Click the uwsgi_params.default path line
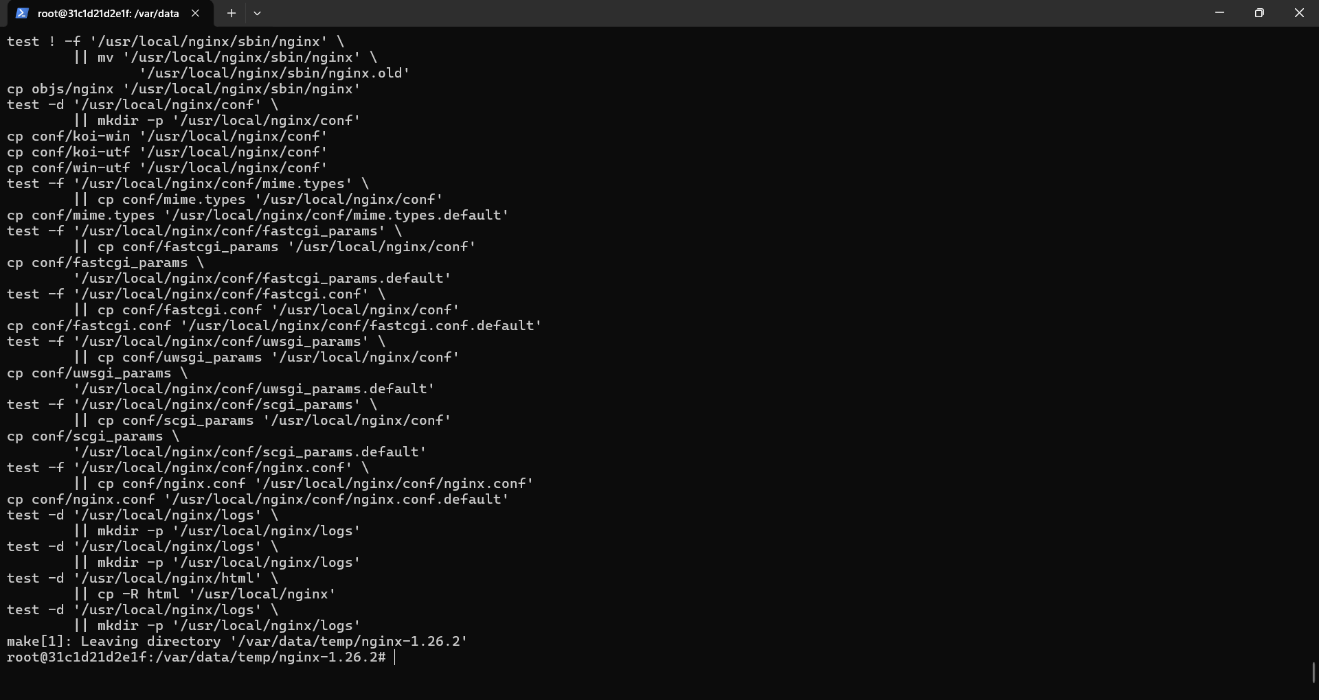 (x=253, y=389)
